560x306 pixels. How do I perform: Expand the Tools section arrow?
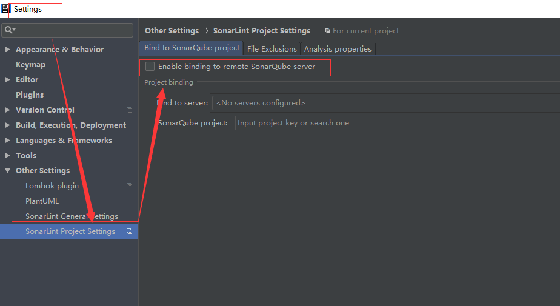pos(7,155)
